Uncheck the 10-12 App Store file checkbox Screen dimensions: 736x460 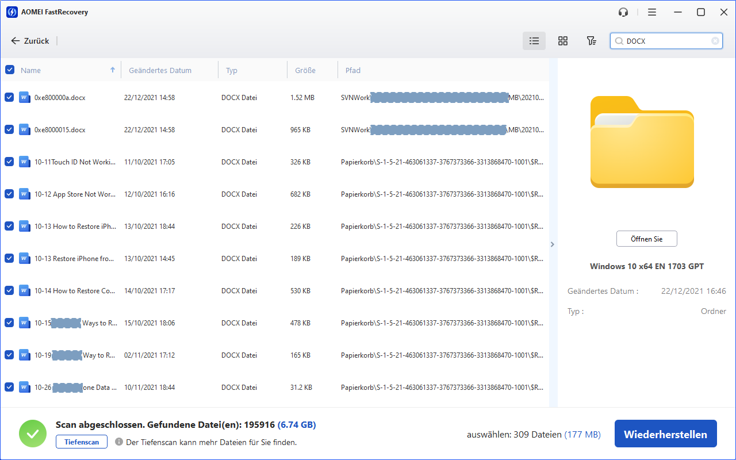[9, 194]
